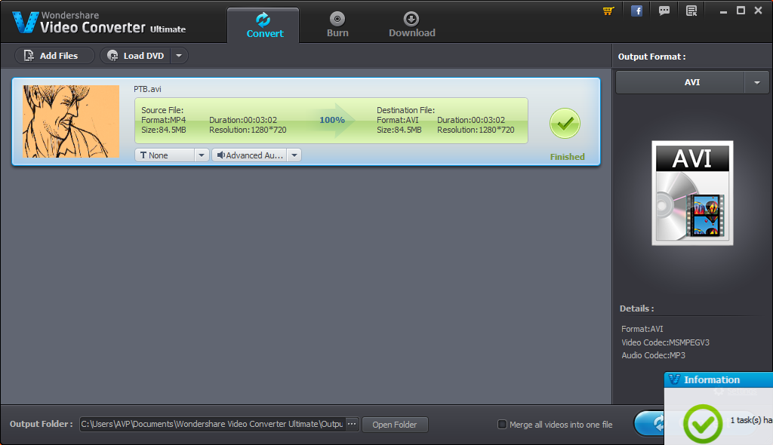Click the output folder path field
Screen dimensions: 773x445
[x=212, y=424]
